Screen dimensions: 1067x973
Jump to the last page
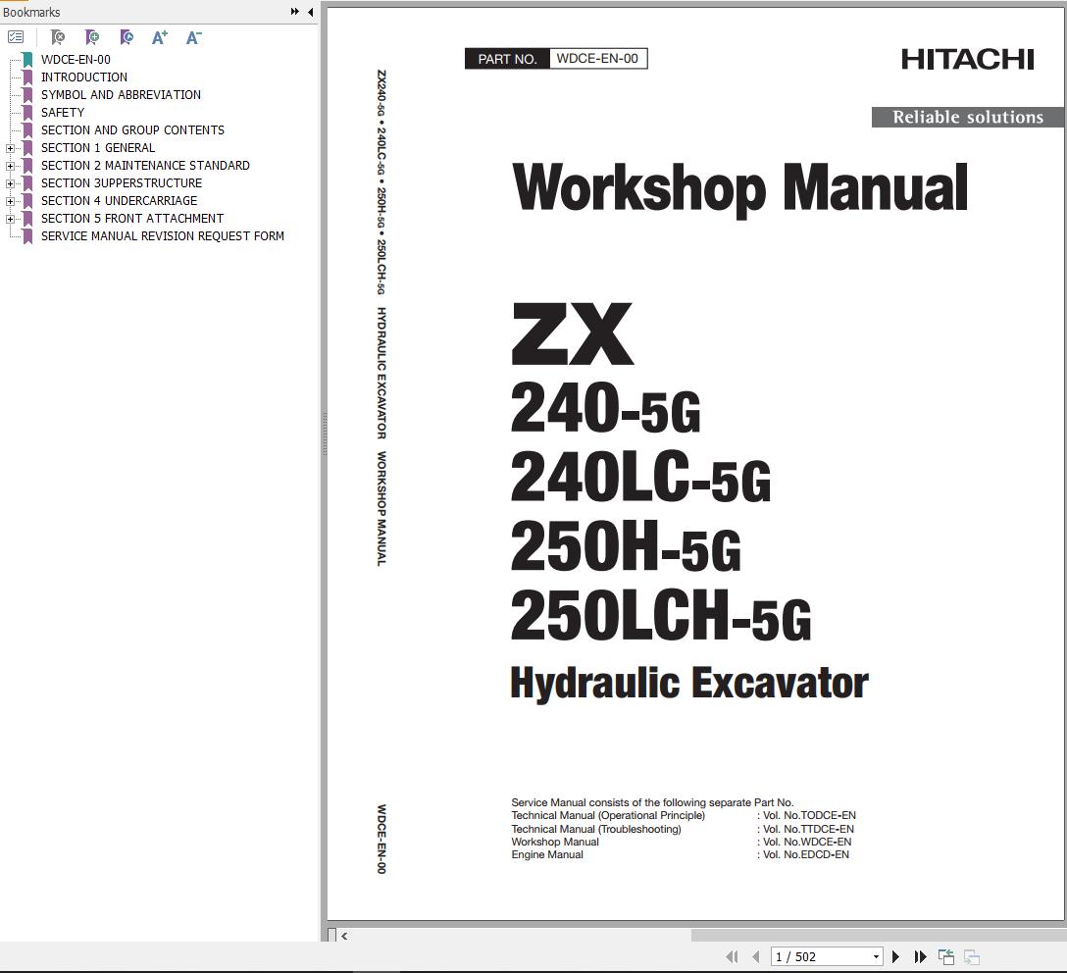tap(920, 956)
